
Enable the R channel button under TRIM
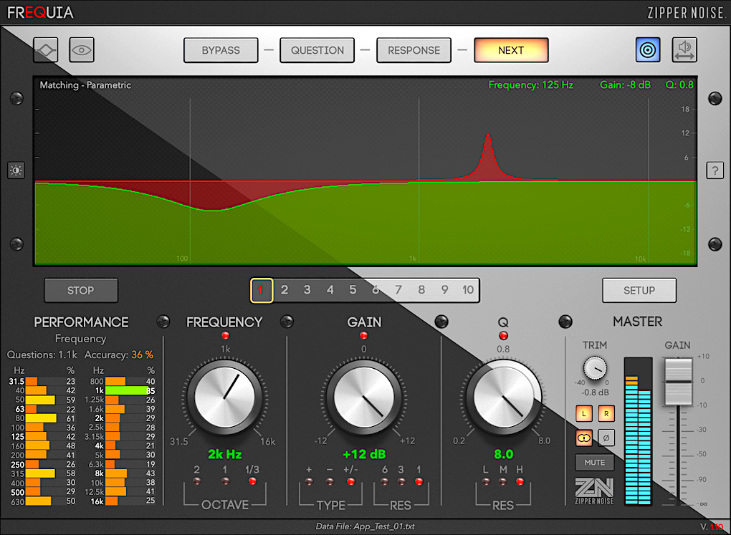click(606, 413)
